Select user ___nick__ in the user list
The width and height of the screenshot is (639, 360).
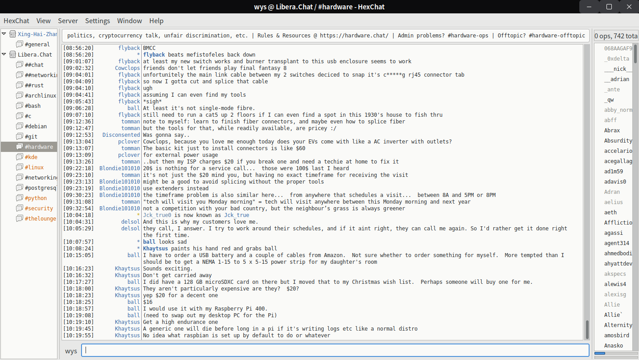618,69
